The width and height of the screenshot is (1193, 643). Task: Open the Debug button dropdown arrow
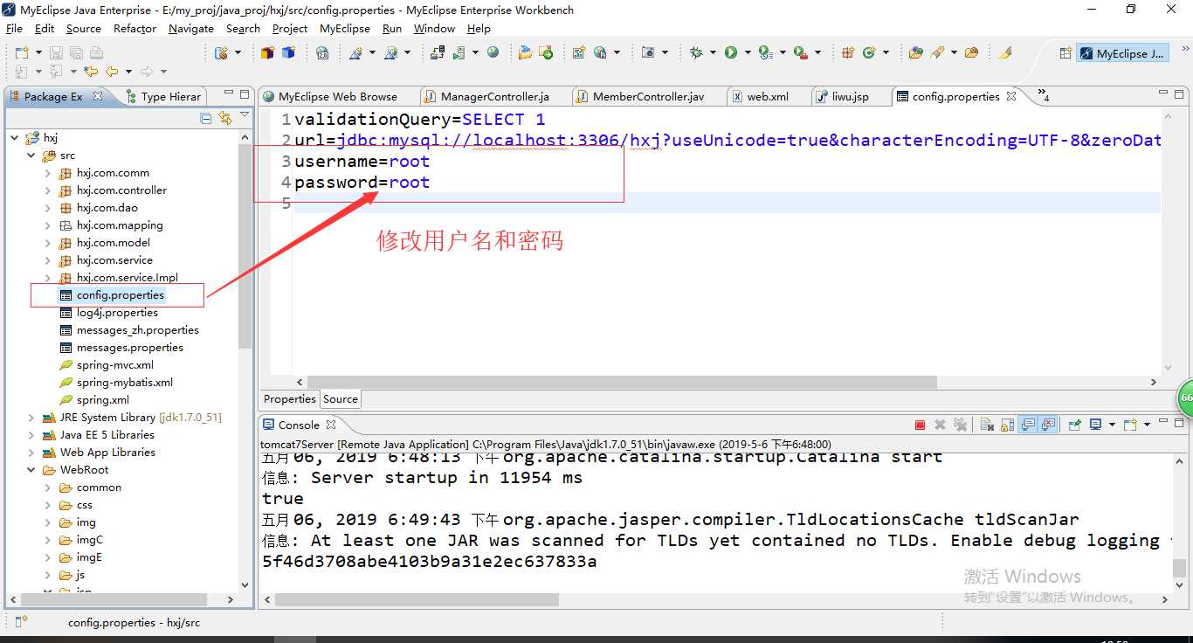click(713, 53)
